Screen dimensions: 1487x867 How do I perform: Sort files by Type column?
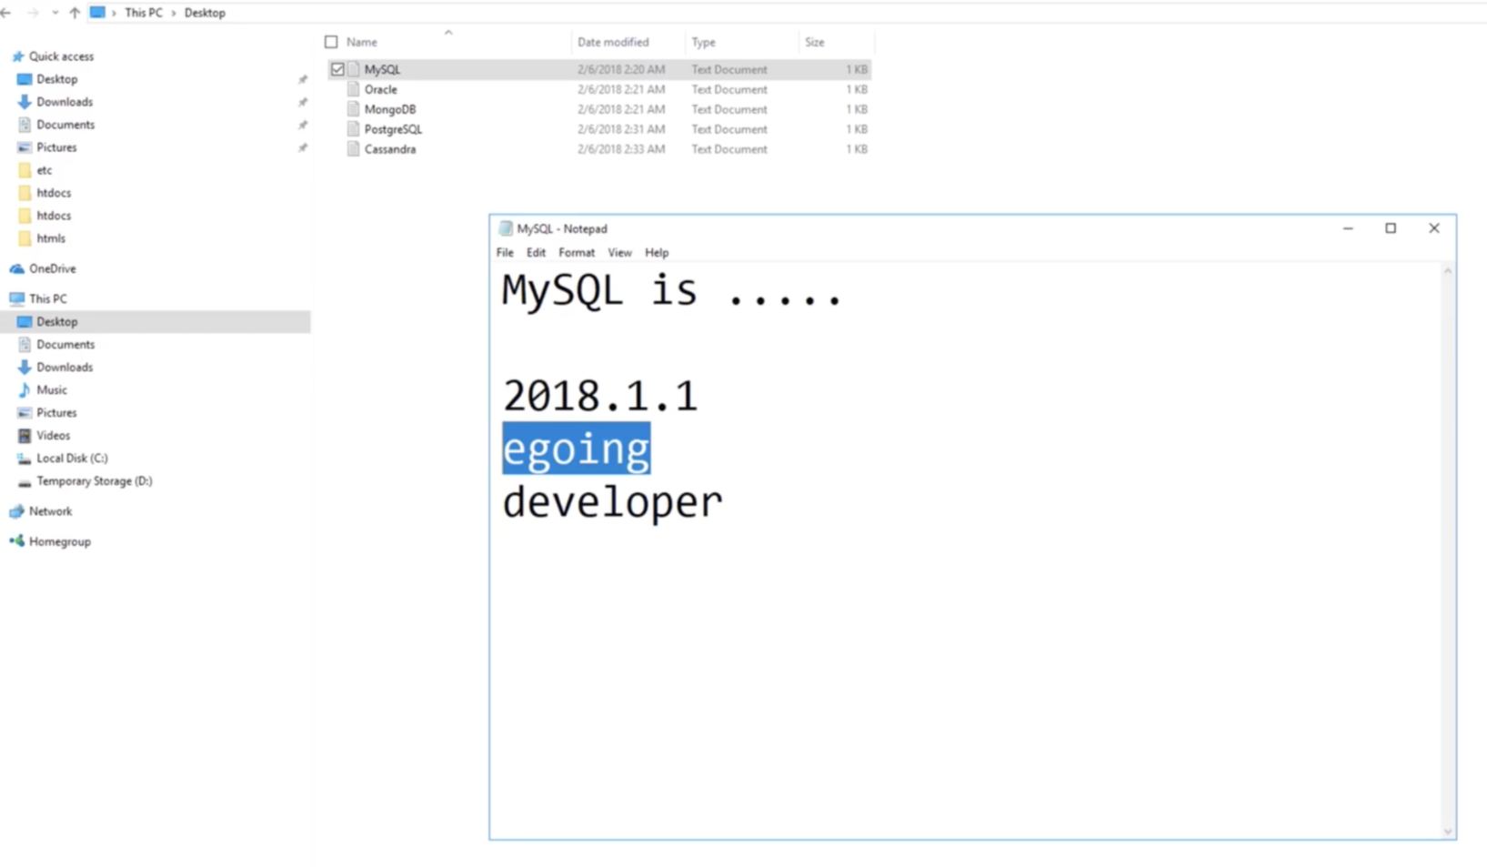click(x=703, y=42)
